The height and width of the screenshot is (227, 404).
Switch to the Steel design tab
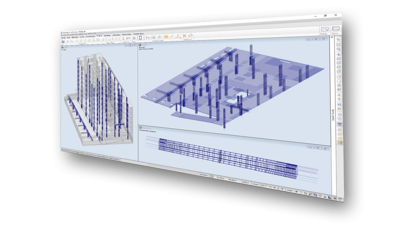tap(107, 35)
